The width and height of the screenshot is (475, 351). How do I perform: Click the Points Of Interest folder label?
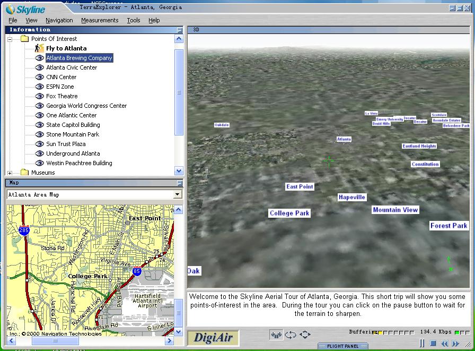[54, 39]
